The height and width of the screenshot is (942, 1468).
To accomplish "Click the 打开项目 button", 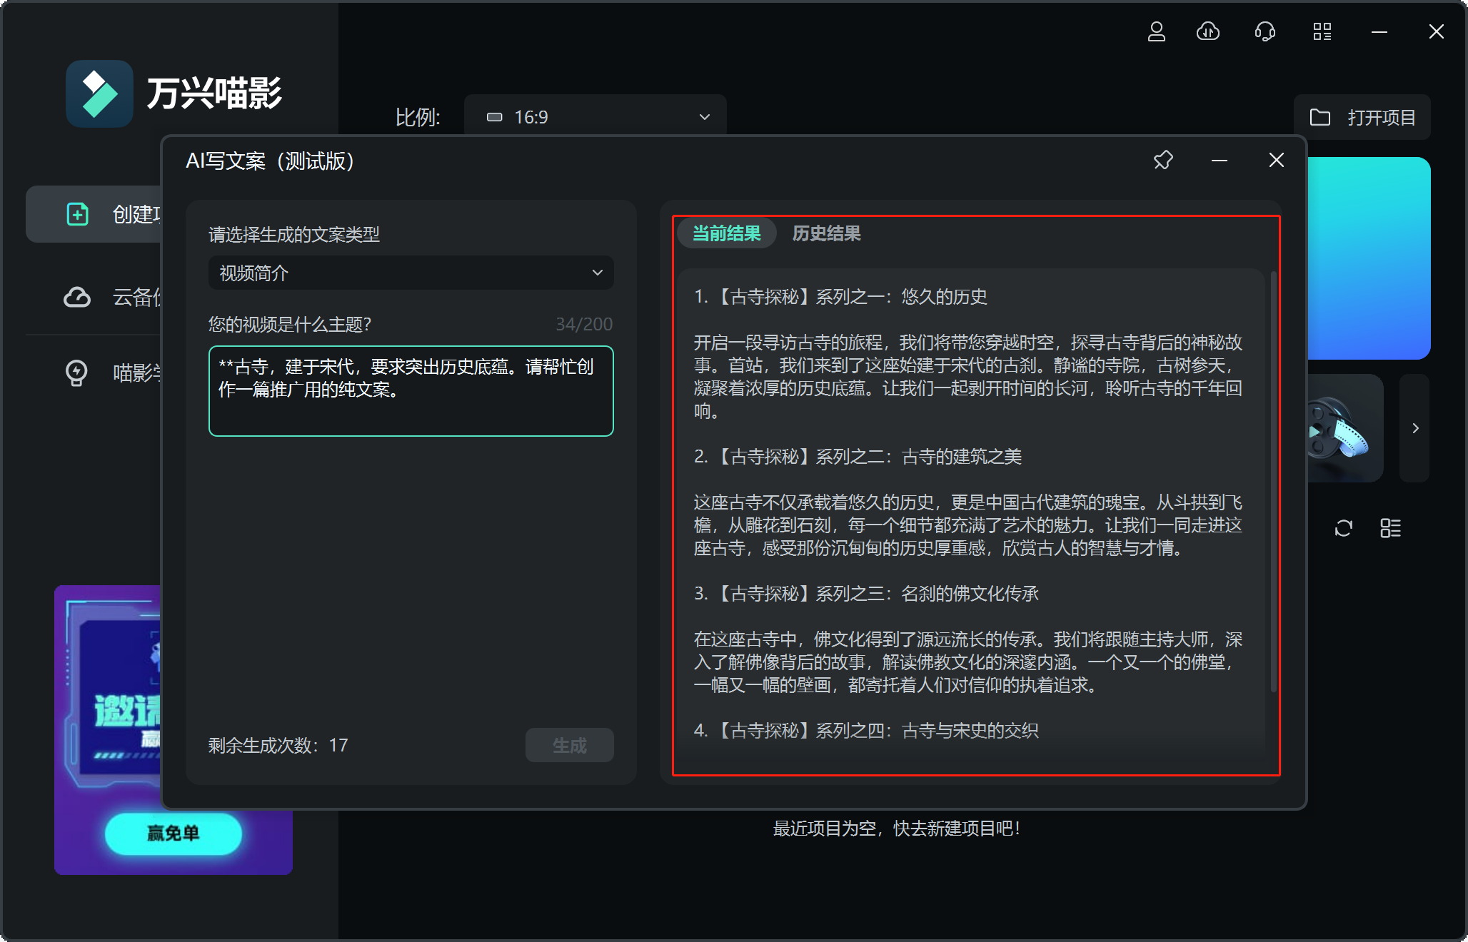I will click(x=1362, y=117).
